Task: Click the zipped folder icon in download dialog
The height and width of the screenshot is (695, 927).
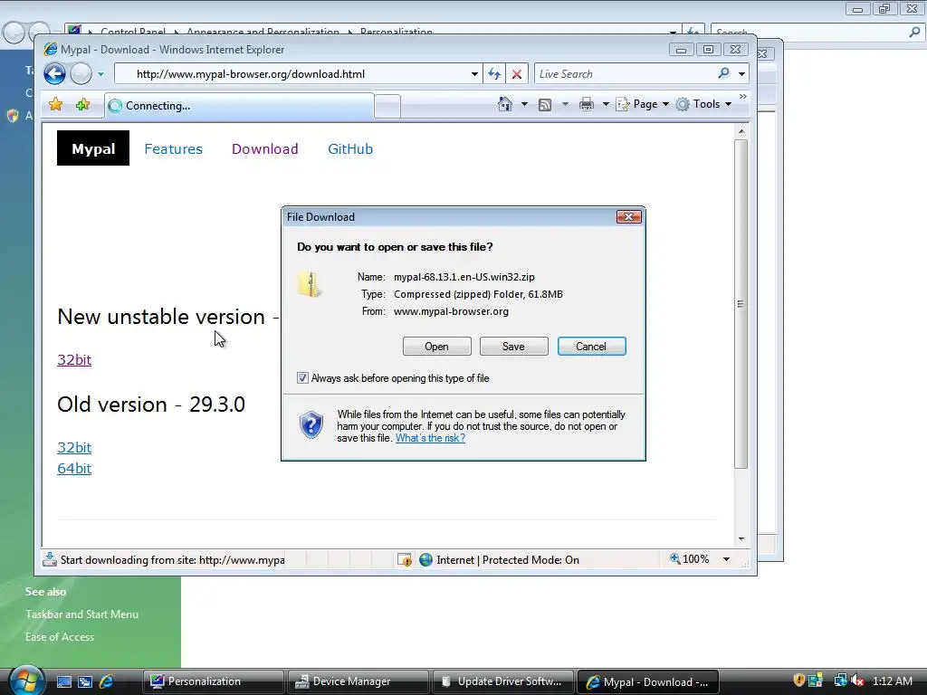Action: coord(310,284)
